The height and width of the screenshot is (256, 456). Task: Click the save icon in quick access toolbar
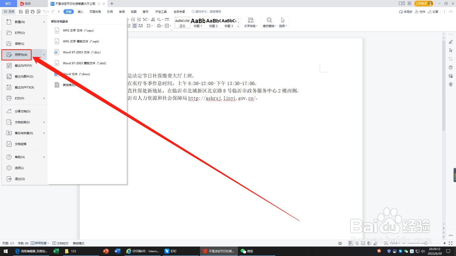[x=21, y=12]
